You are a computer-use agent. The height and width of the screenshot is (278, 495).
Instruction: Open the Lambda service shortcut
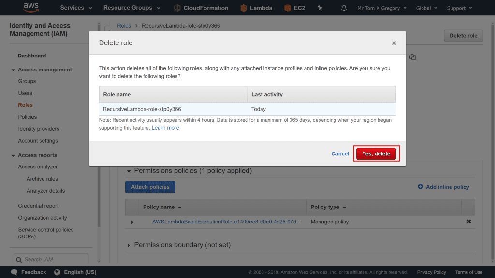(x=256, y=8)
